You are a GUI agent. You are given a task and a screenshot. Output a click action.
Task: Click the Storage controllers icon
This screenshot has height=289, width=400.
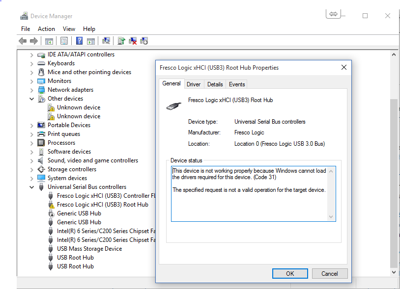point(41,169)
